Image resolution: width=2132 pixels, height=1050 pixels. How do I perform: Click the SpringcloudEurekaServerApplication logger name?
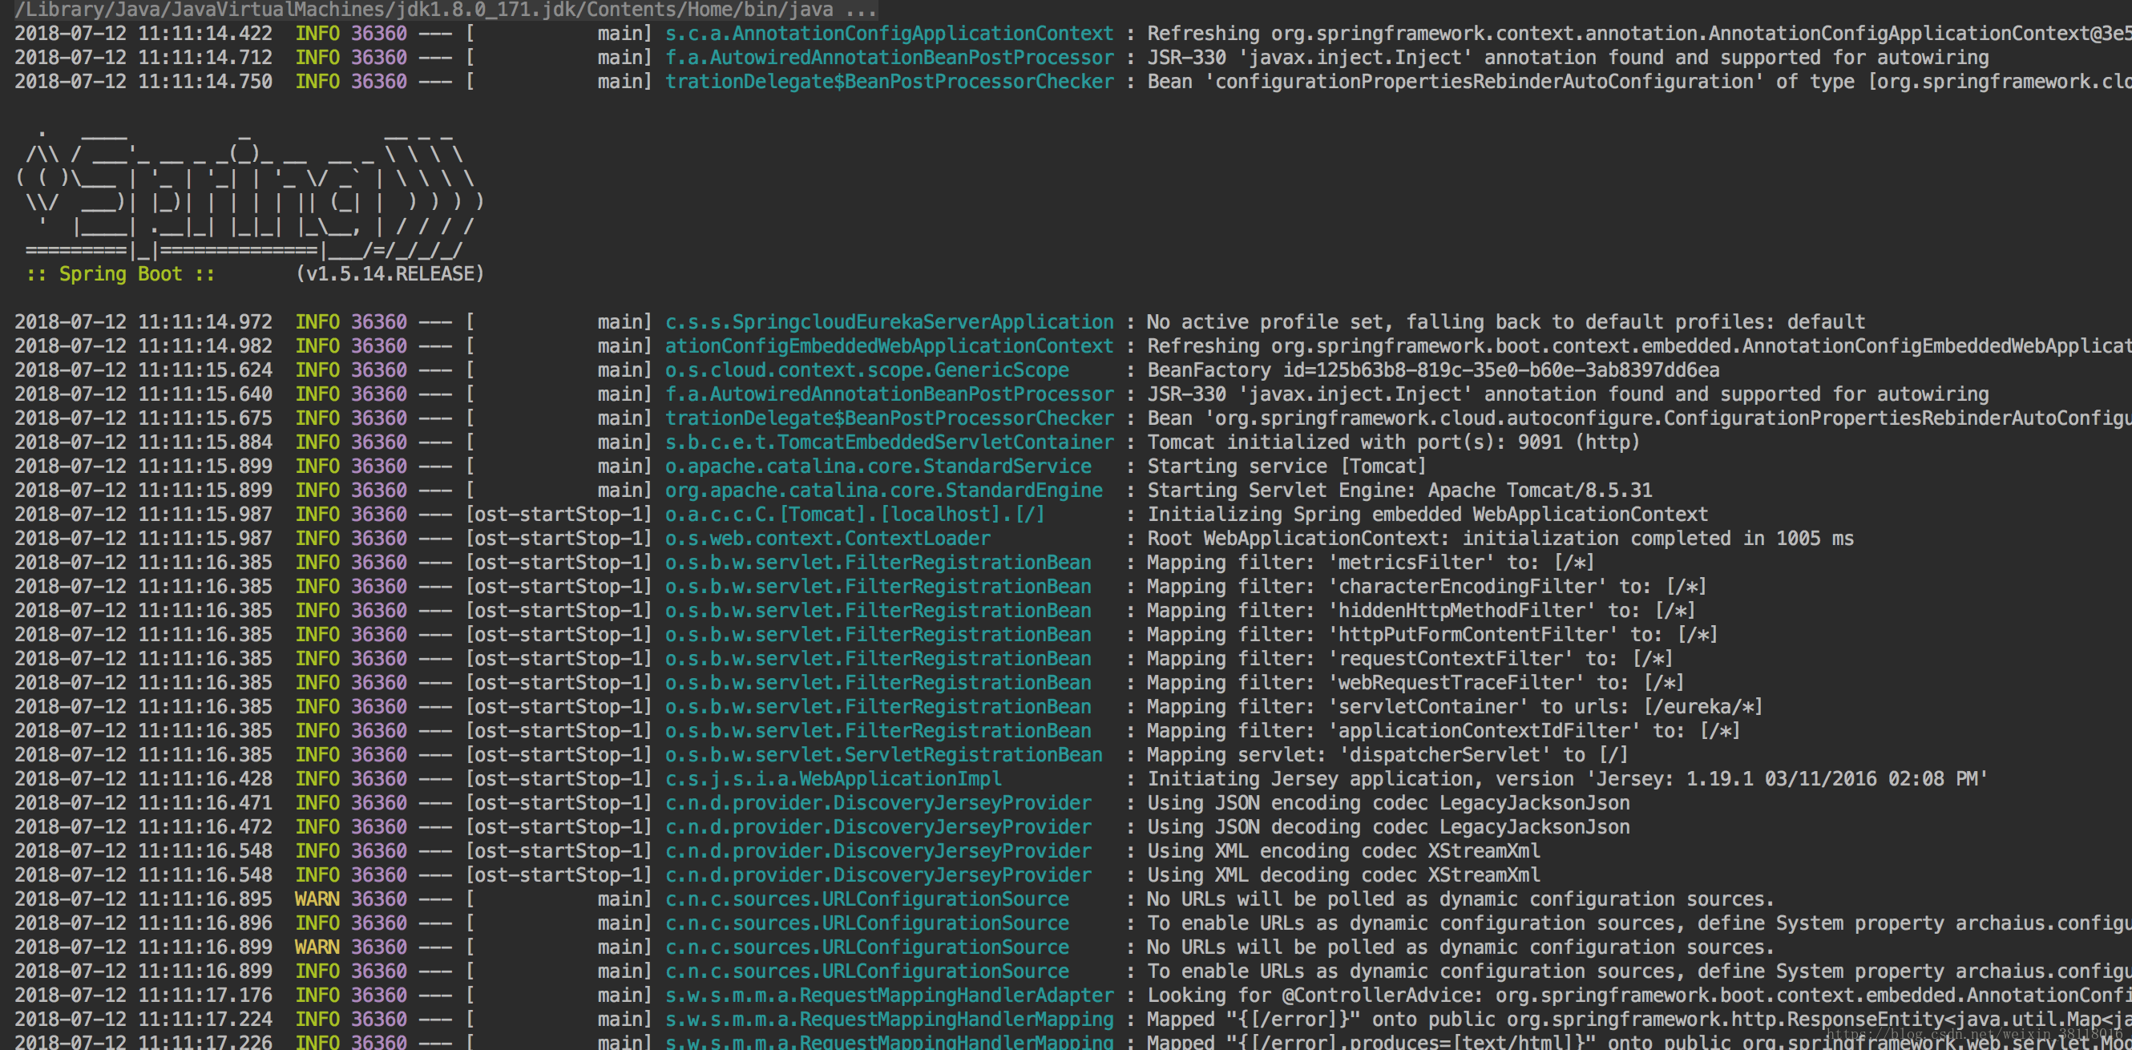[x=890, y=322]
